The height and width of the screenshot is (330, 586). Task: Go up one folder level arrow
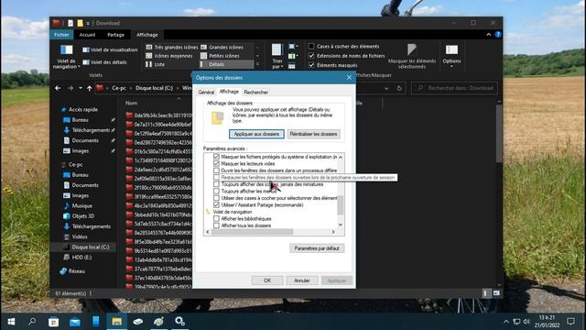[90, 88]
